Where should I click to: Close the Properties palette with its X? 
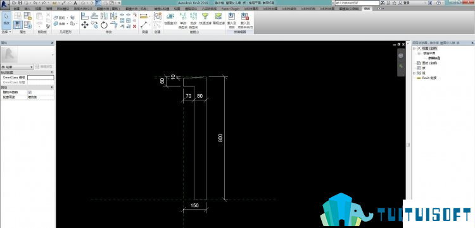(53, 43)
